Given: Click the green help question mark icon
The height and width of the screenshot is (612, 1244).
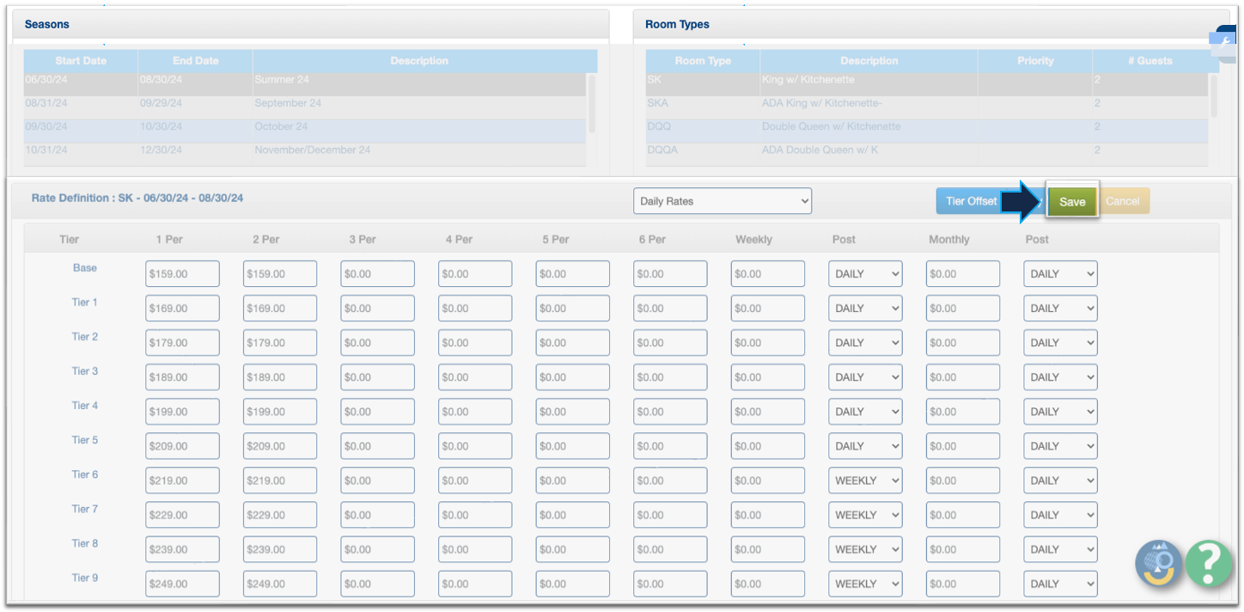Looking at the screenshot, I should 1208,564.
